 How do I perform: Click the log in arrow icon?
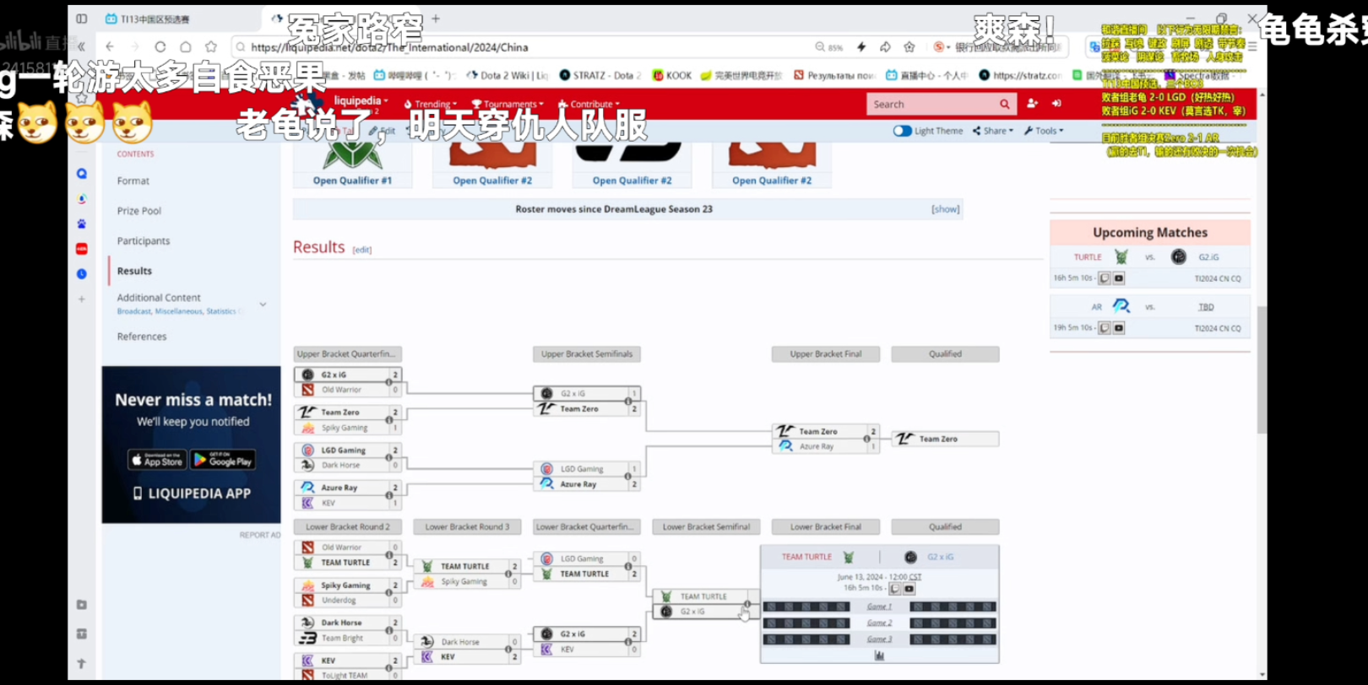pyautogui.click(x=1056, y=104)
